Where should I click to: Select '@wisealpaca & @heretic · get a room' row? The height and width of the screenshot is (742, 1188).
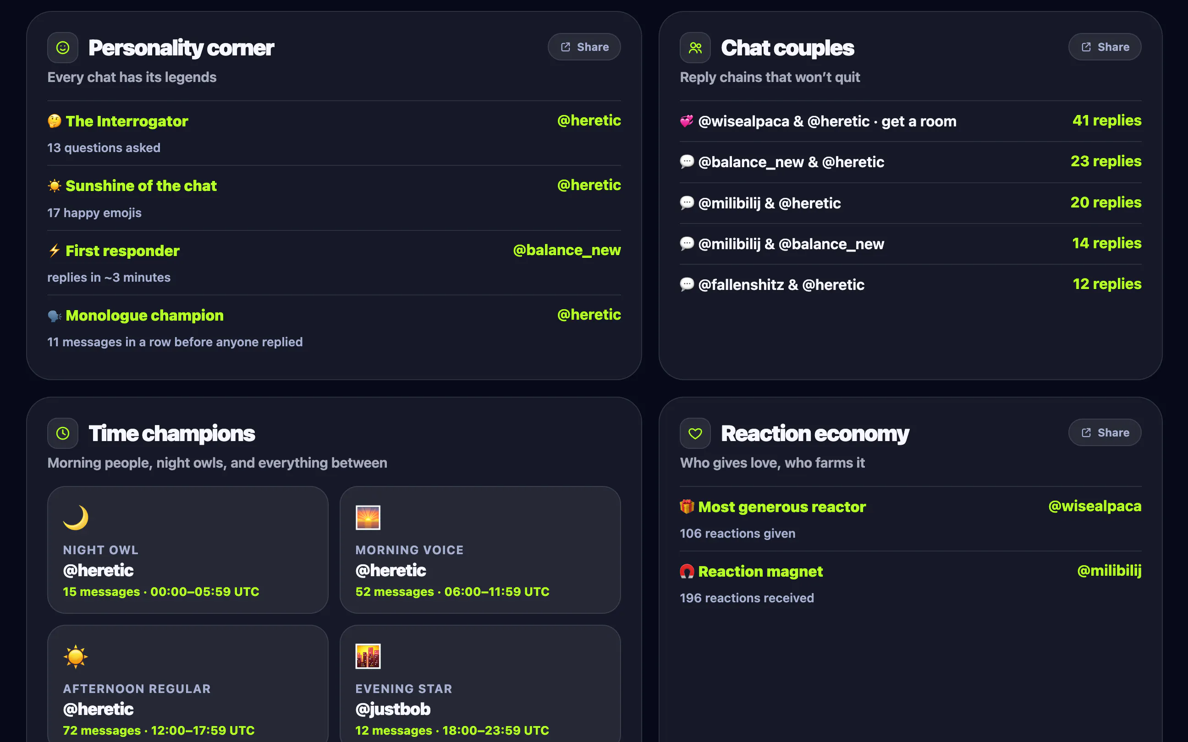(x=911, y=121)
